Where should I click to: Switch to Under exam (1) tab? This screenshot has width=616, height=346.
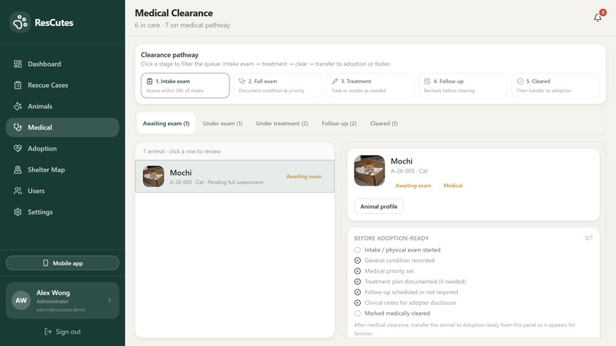222,123
